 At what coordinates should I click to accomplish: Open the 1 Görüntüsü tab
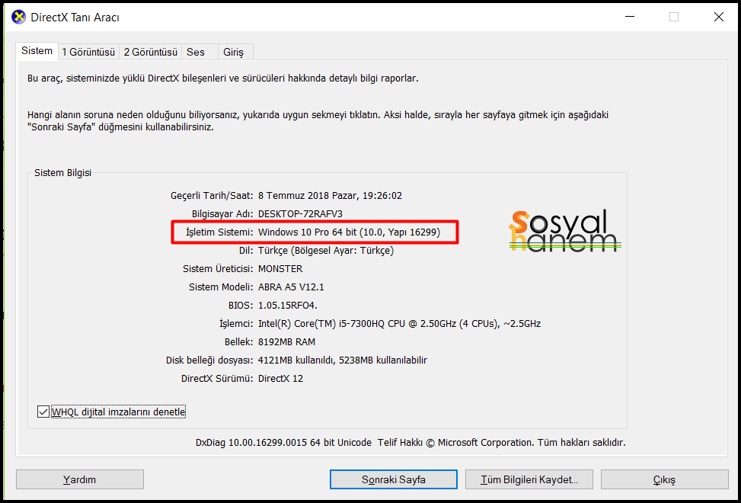[x=88, y=52]
